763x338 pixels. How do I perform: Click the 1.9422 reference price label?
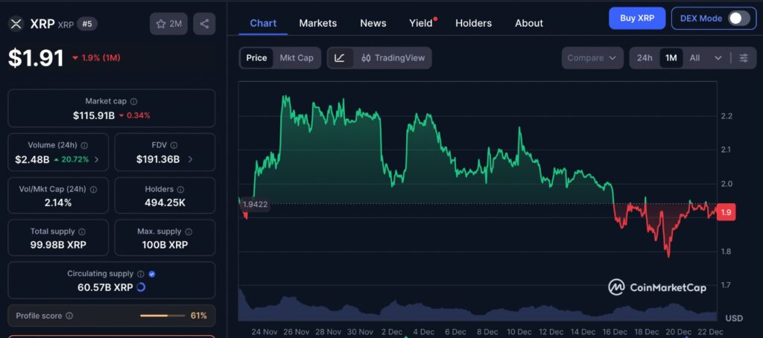256,205
